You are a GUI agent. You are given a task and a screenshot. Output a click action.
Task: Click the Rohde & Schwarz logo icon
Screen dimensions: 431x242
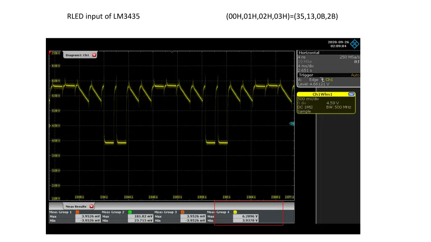[354, 44]
